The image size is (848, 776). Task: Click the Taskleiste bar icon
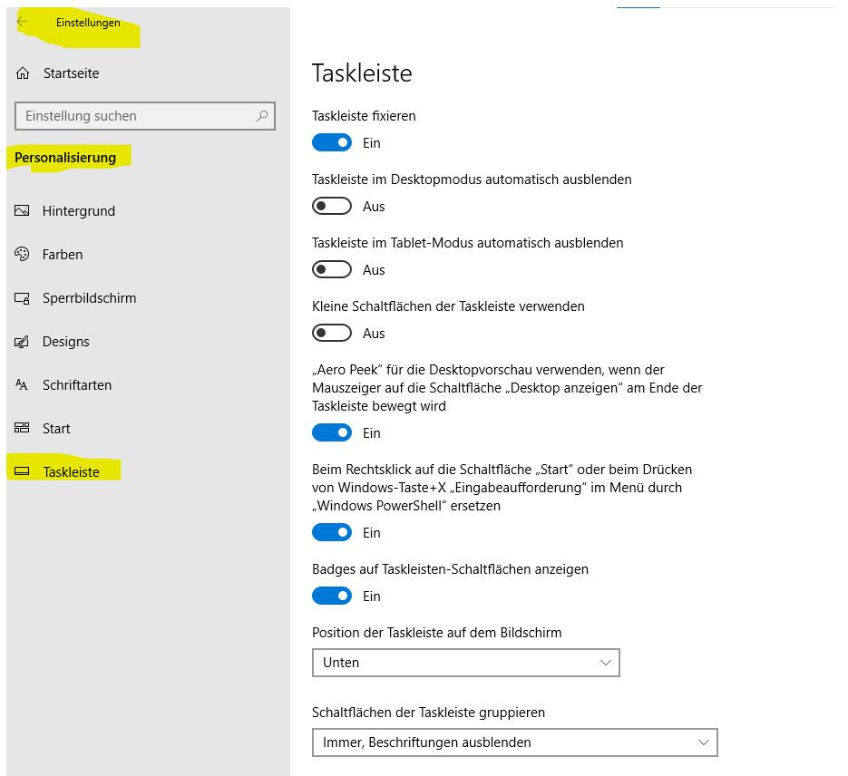point(22,471)
